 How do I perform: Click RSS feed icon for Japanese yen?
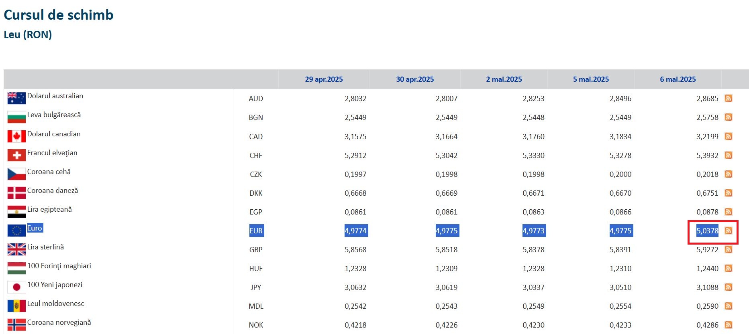coord(728,287)
